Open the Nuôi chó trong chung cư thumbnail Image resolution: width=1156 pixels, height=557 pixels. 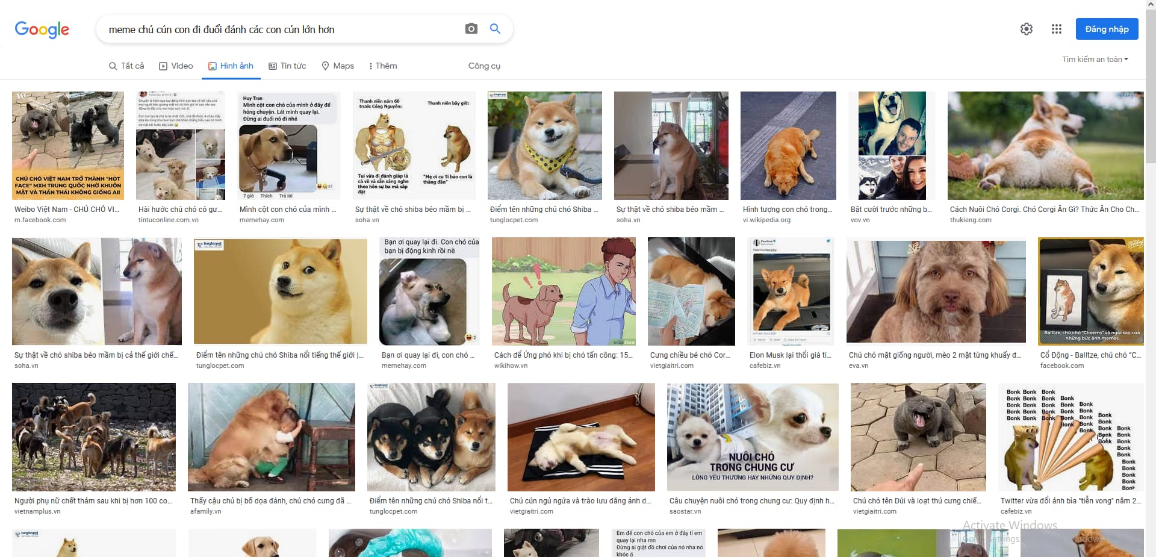click(x=753, y=437)
